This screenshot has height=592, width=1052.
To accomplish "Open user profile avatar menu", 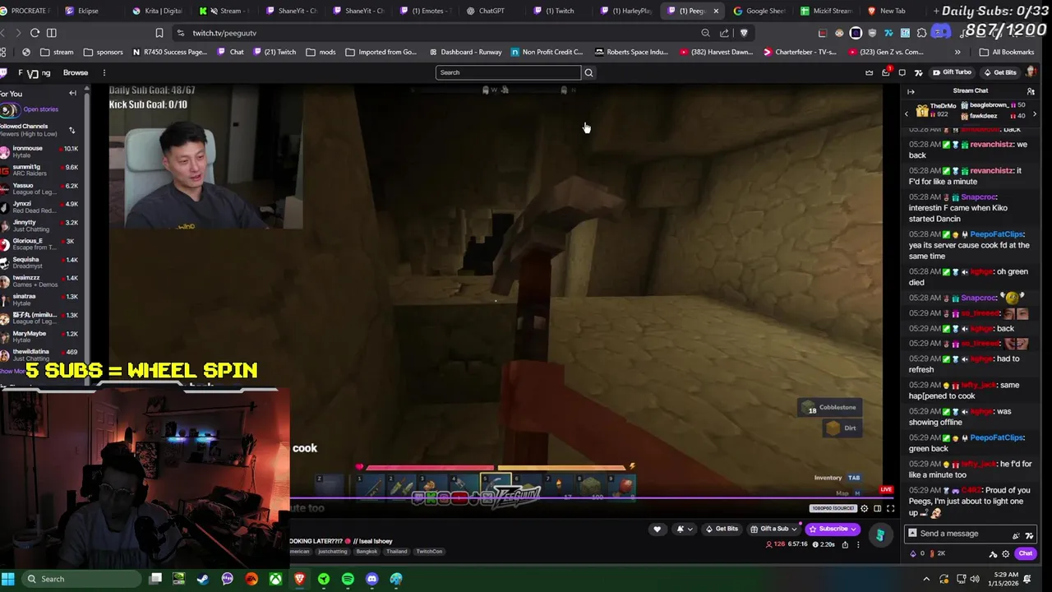I will (x=1031, y=72).
